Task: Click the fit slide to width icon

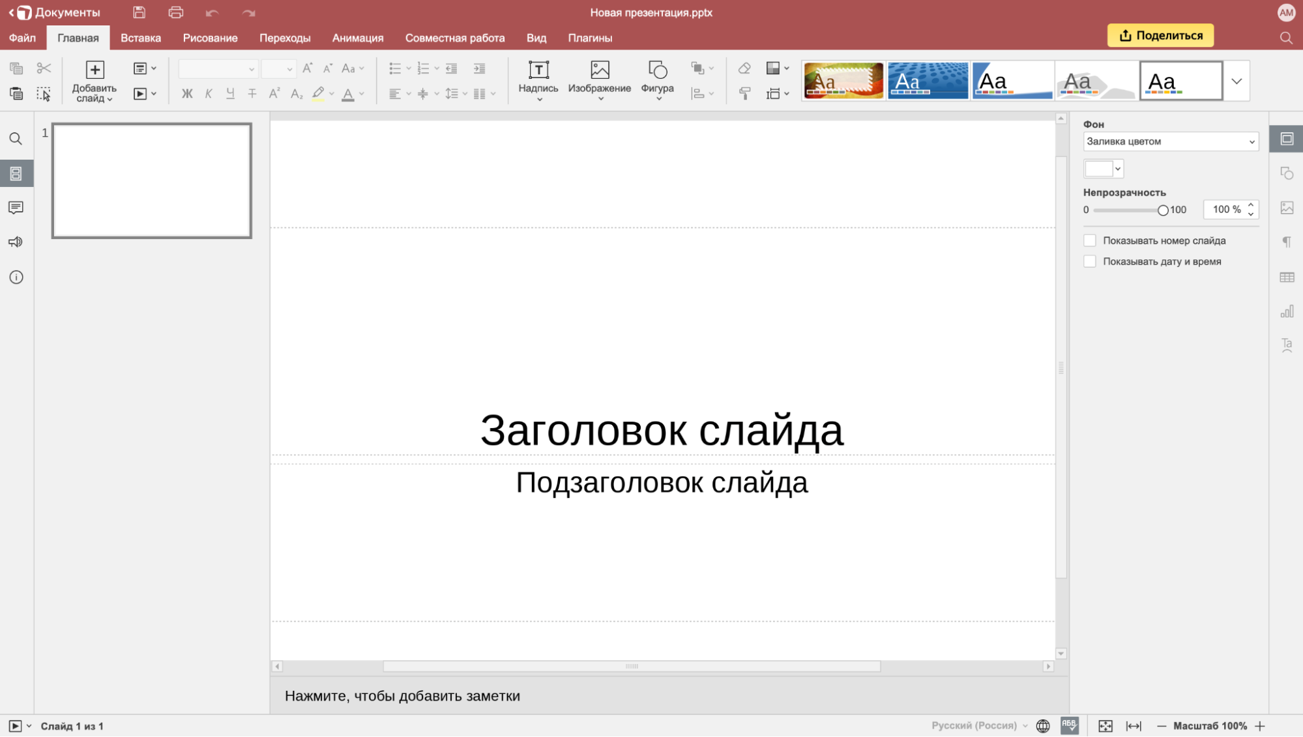Action: [1134, 726]
